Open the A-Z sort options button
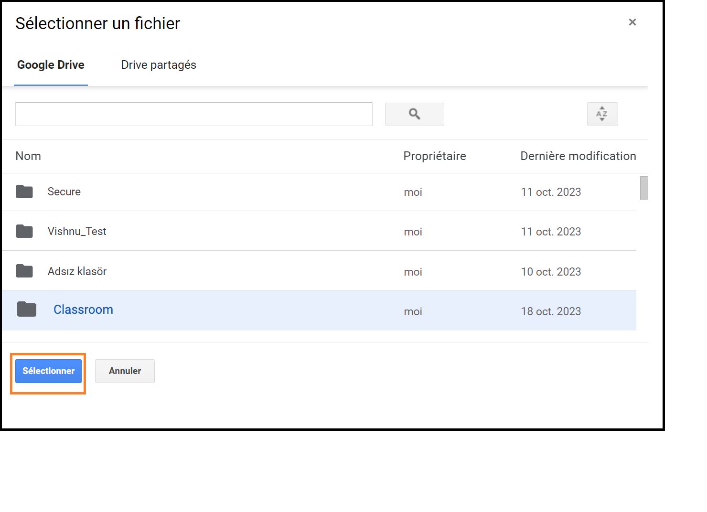Screen dimensions: 707x512 click(x=602, y=114)
